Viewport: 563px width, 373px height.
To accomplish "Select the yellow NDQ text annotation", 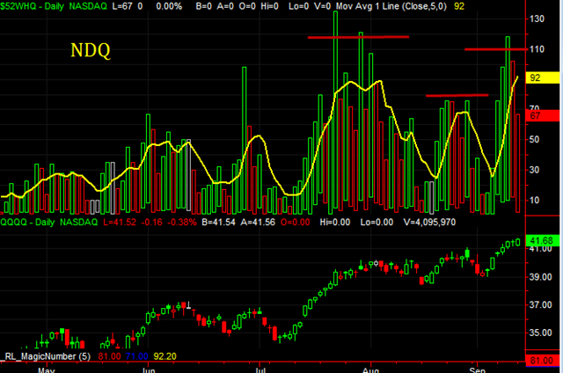I will pyautogui.click(x=91, y=50).
